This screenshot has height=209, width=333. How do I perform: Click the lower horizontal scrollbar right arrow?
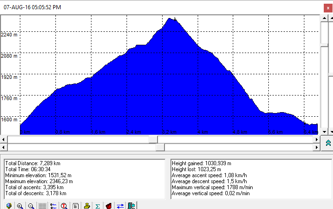click(316, 147)
